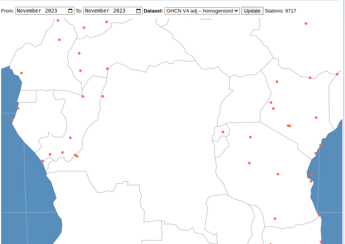
Task: Click the "To:" label text
Action: (78, 11)
